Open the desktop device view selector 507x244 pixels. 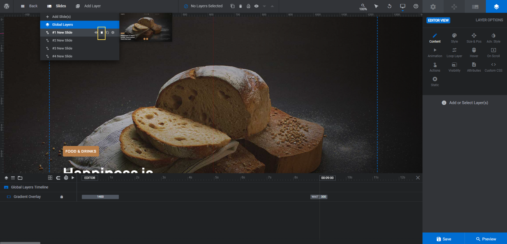click(x=403, y=6)
